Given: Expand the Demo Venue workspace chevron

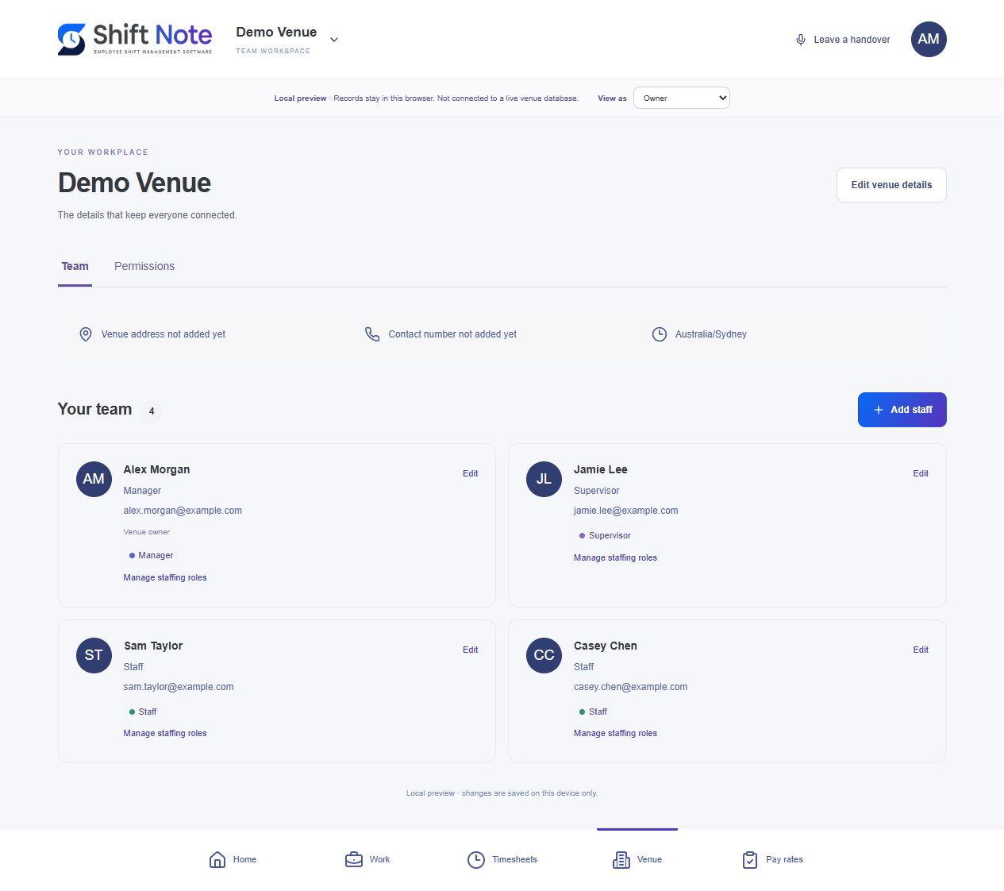Looking at the screenshot, I should (x=334, y=40).
